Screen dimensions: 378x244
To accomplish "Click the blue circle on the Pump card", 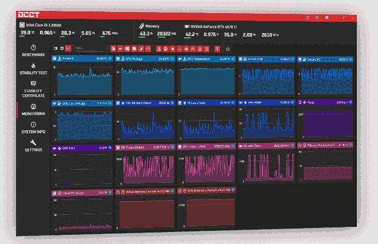I will 351,102.
